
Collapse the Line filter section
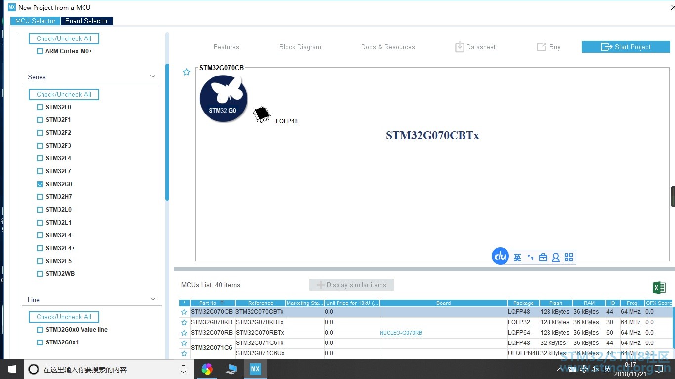(x=153, y=299)
